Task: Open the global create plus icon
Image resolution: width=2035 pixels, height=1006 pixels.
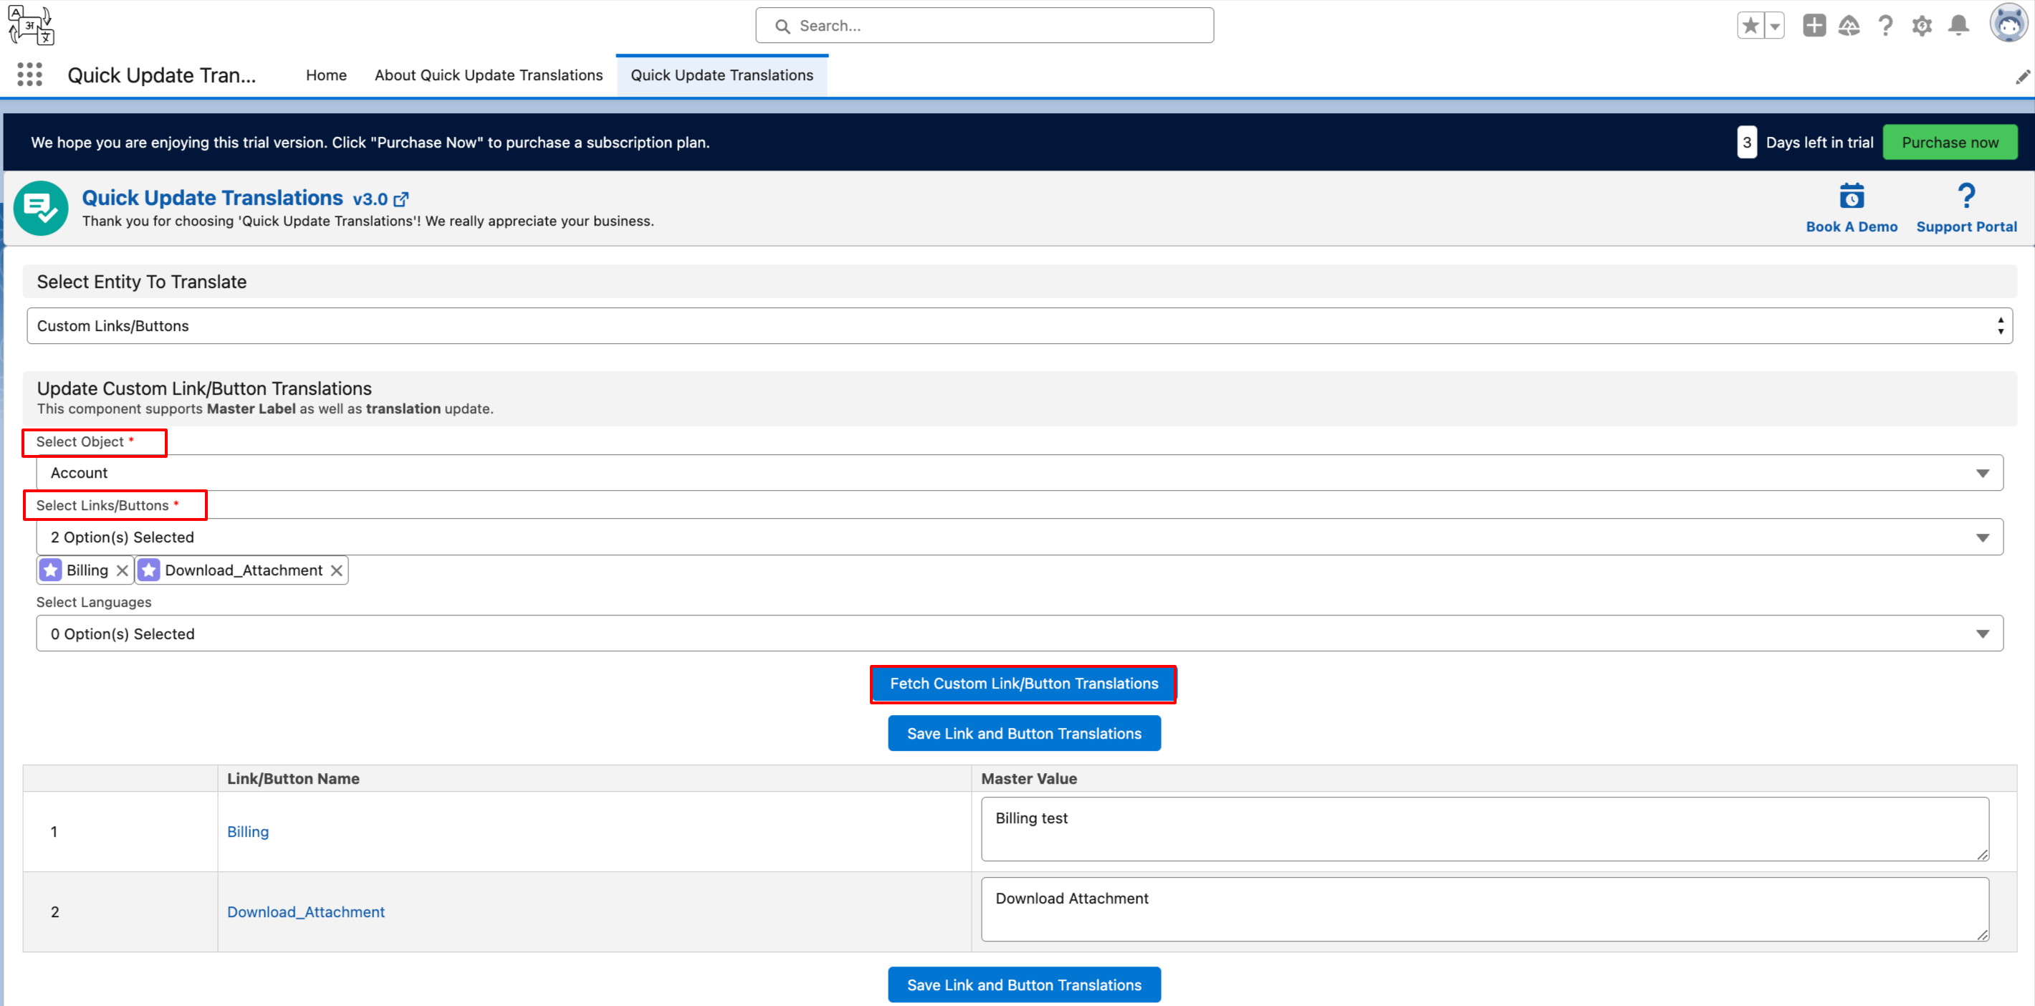Action: (1814, 26)
